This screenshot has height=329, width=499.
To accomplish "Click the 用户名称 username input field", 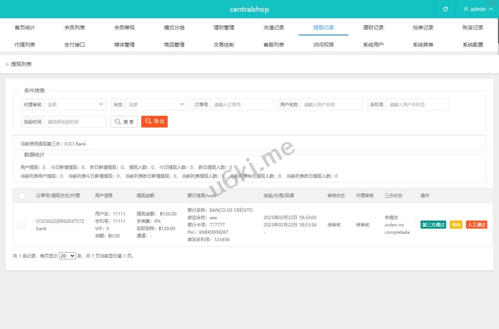I will 331,105.
